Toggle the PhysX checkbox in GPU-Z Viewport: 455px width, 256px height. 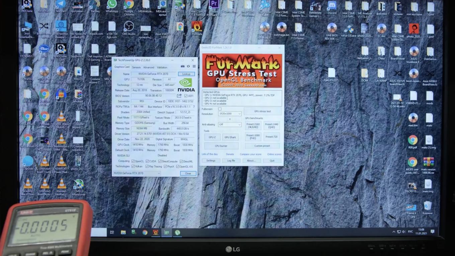[165, 166]
